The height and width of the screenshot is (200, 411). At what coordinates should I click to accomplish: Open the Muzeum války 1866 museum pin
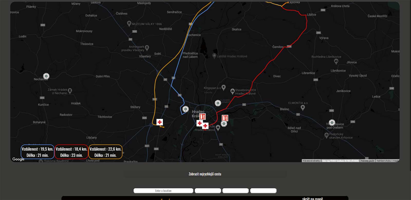[x=129, y=23]
